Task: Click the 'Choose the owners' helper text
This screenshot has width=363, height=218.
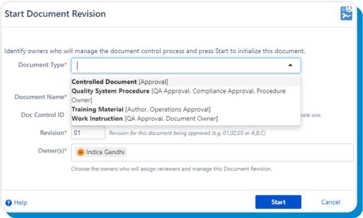Action: tap(171, 169)
